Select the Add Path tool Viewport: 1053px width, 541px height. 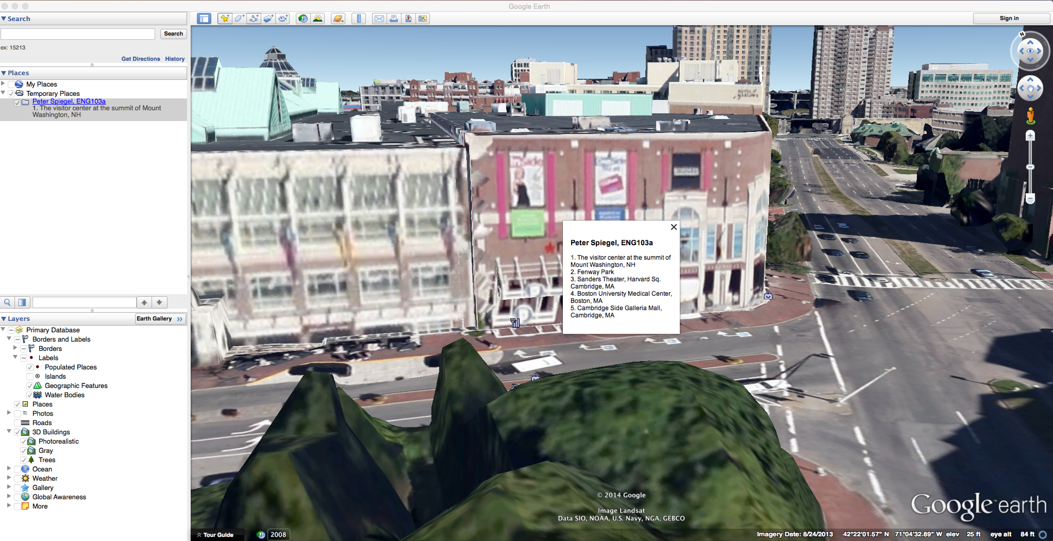[254, 18]
